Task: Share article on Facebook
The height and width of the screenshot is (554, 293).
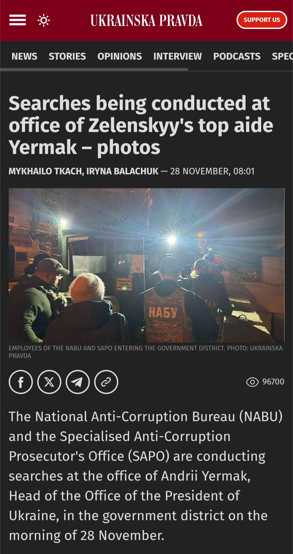Action: [21, 382]
